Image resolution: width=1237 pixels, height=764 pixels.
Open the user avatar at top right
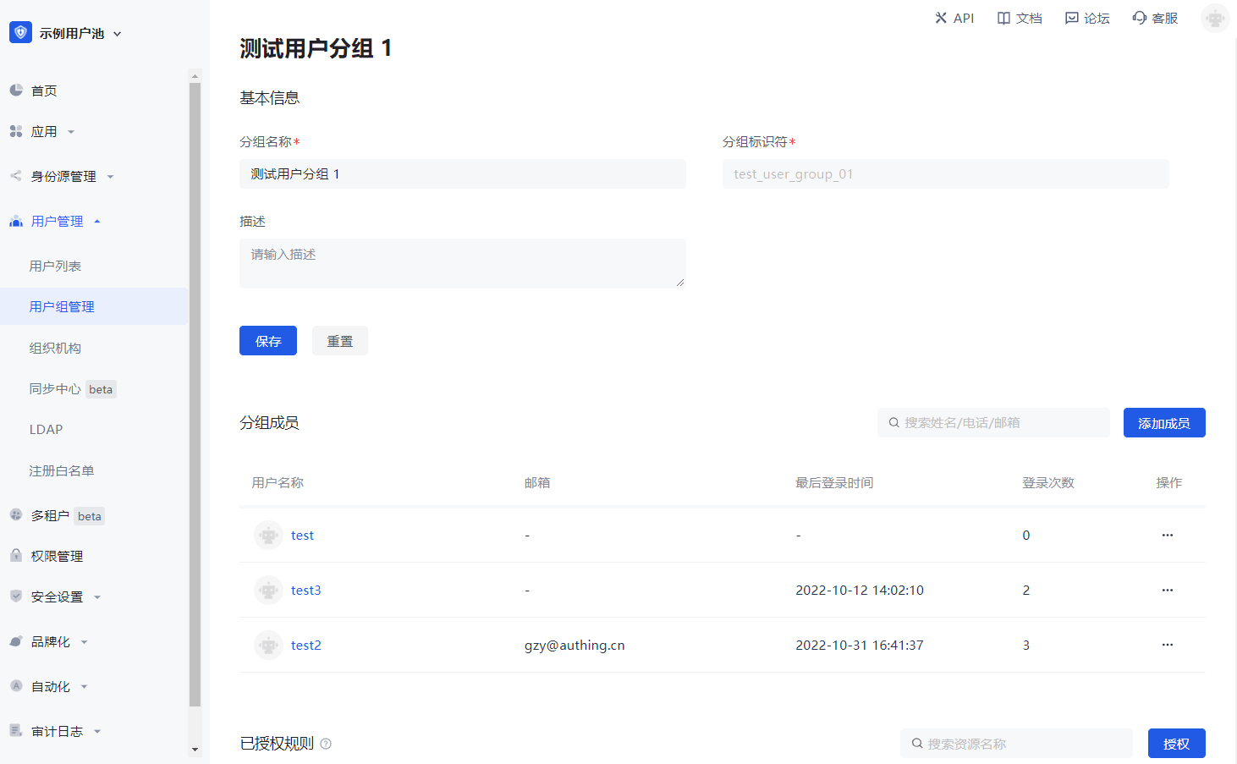(x=1215, y=18)
